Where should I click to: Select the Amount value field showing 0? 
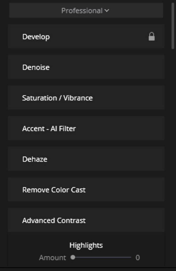coord(138,258)
